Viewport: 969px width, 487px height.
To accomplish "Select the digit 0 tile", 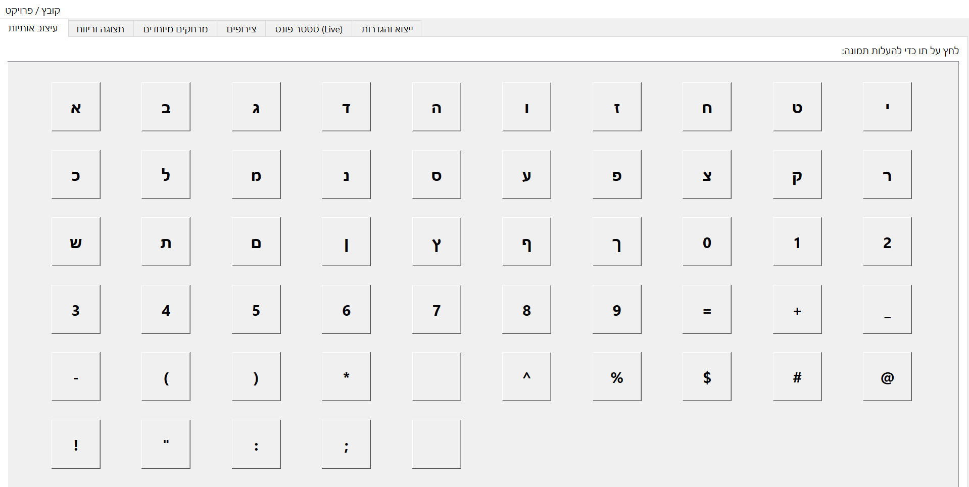I will [x=707, y=242].
